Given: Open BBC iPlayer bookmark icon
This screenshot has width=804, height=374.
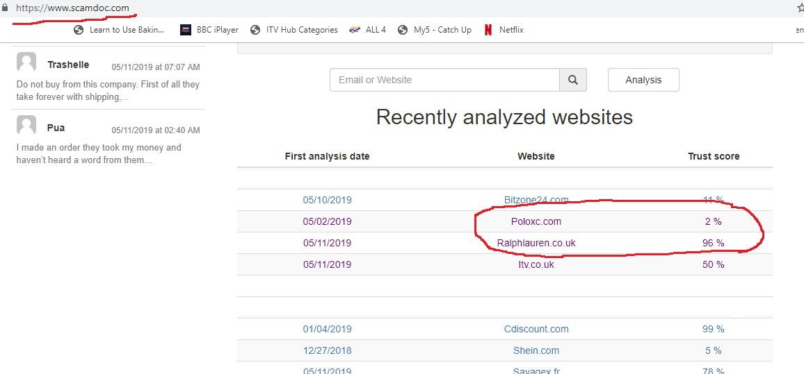Looking at the screenshot, I should (x=186, y=30).
